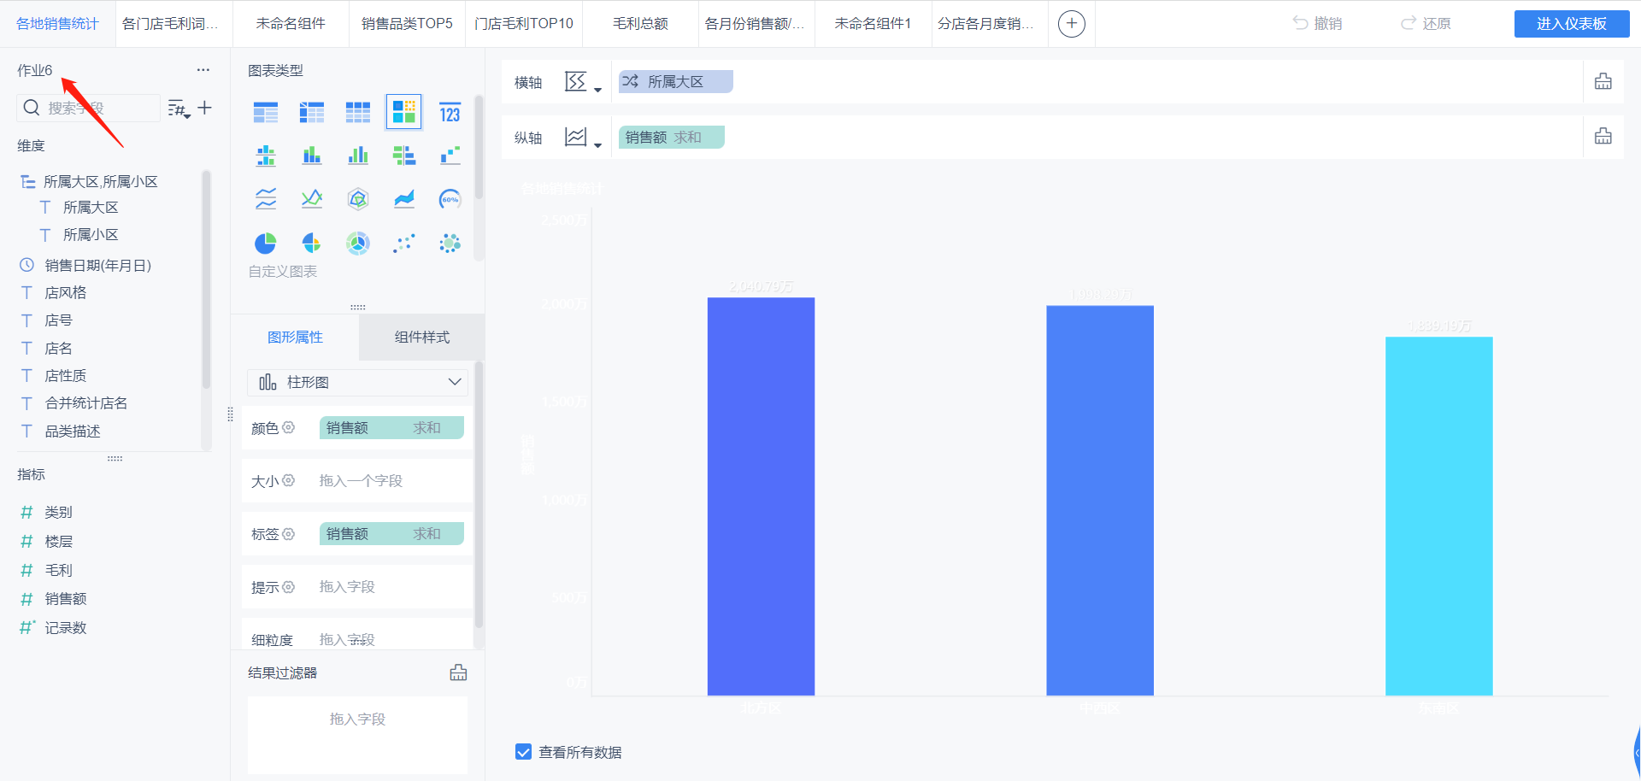Click the 还原 redo button
Viewport: 1641px width, 781px height.
[x=1426, y=24]
